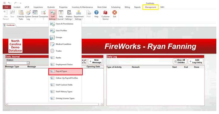Screen dimensions: 219x114
Task: Switch to the Management ribbon tab
Action: pos(150,7)
